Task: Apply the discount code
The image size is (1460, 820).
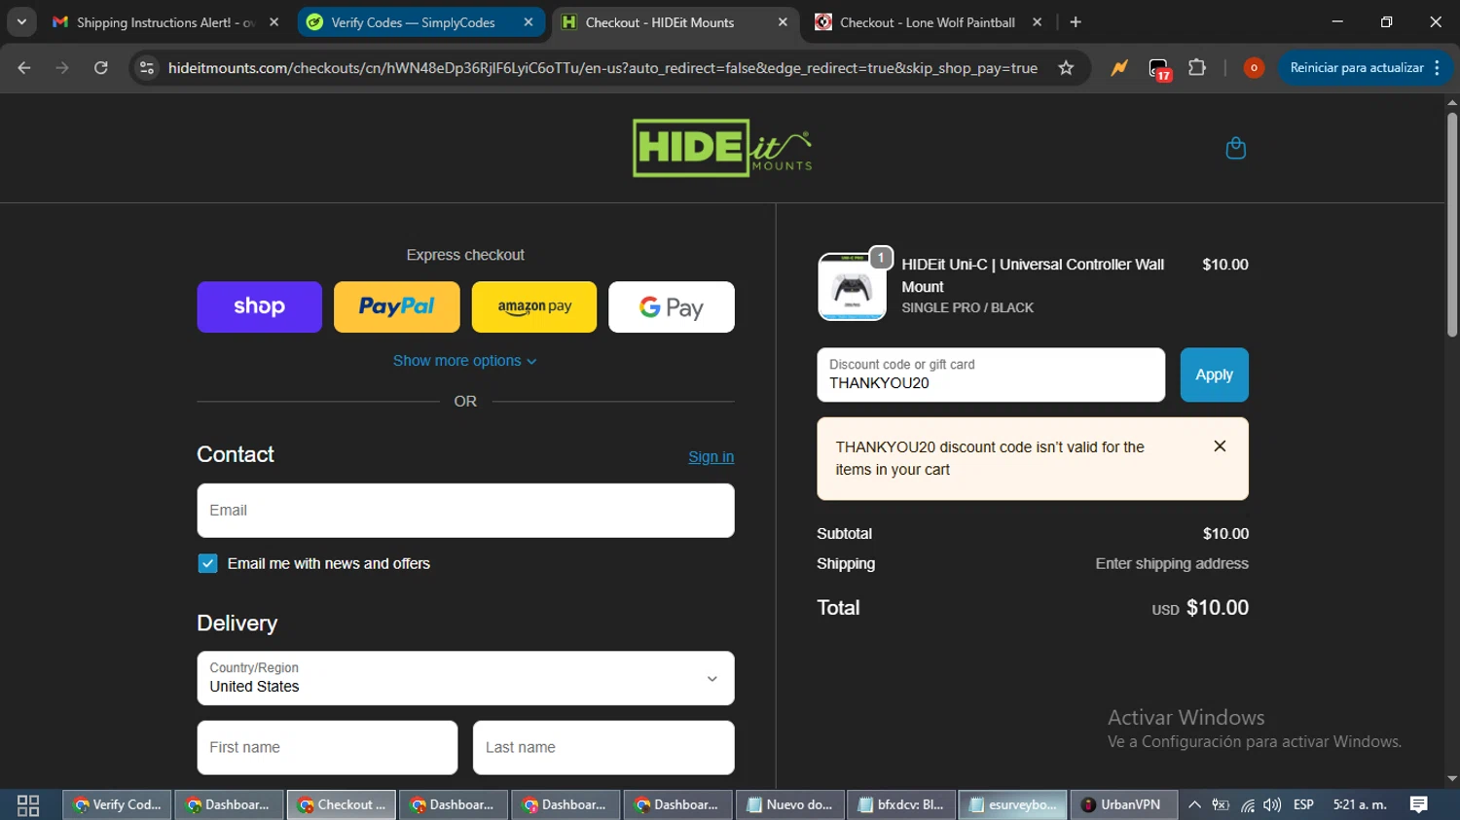Action: tap(1214, 374)
